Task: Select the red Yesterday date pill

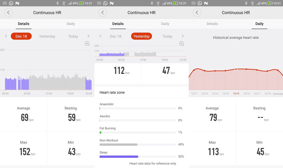Action: click(141, 36)
